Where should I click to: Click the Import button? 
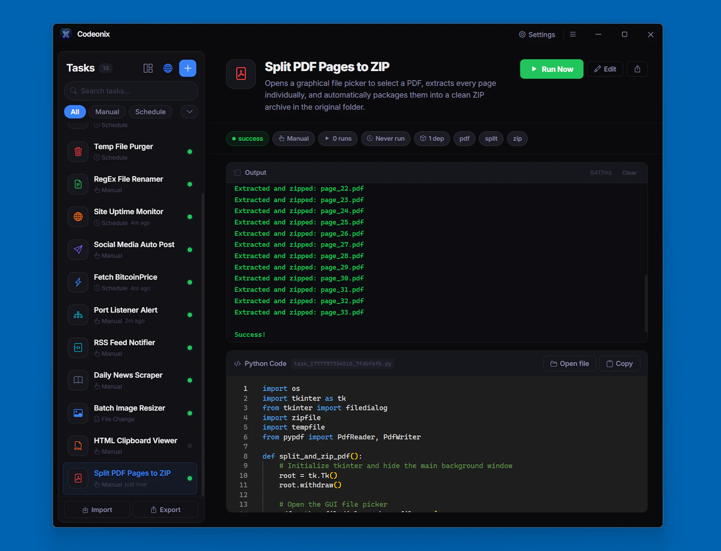pyautogui.click(x=97, y=510)
